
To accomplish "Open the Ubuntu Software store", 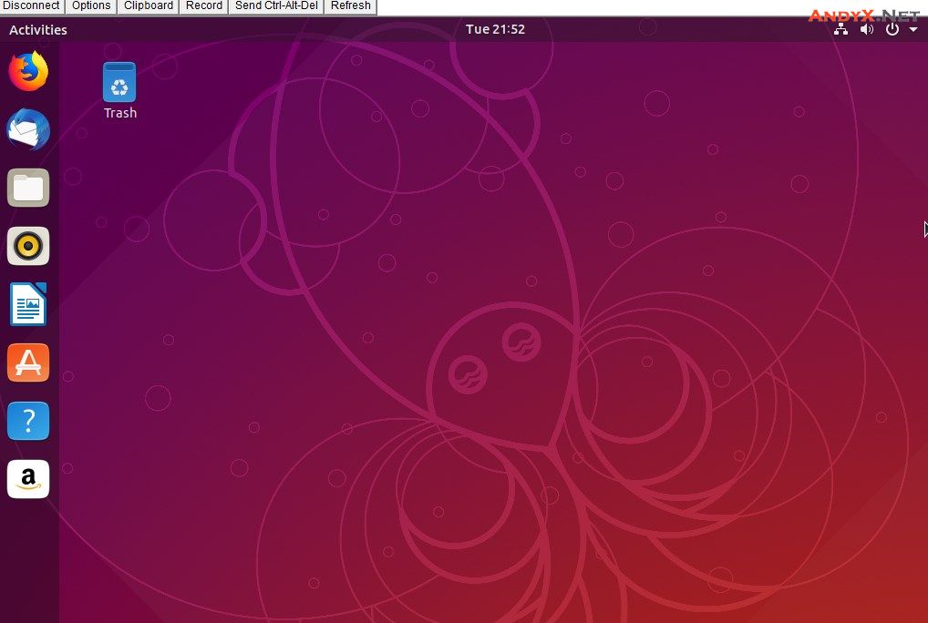I will [28, 363].
